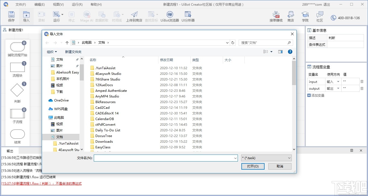Open the 文件名 combo dropdown arrow
Screen dimensions: 368x196
click(x=235, y=158)
